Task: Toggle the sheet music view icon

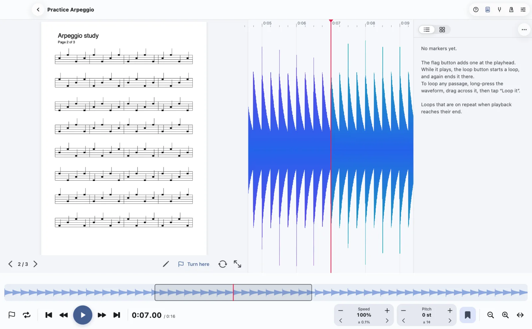Action: tap(487, 10)
